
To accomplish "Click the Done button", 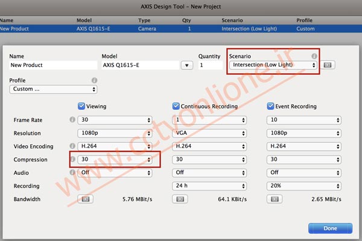I will click(x=330, y=228).
